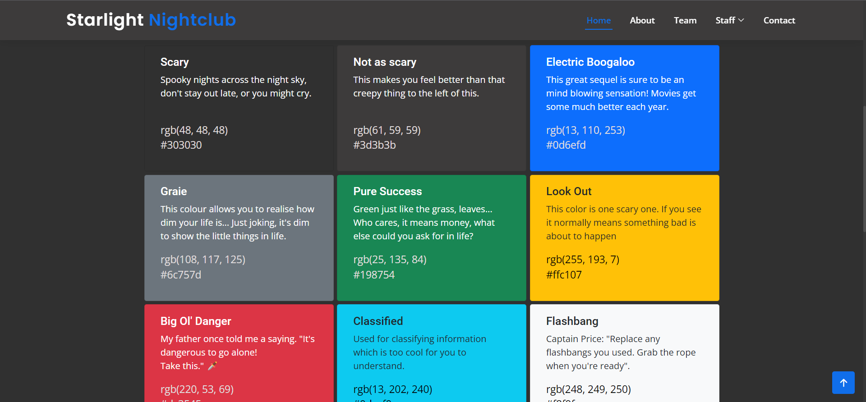Click the Pure Success green card
This screenshot has height=402, width=866.
click(431, 238)
